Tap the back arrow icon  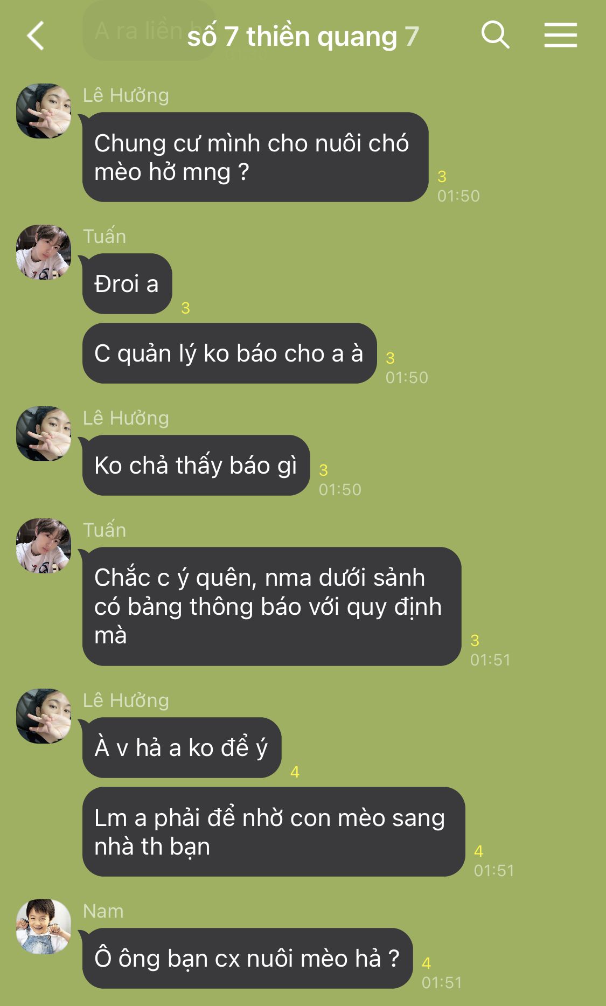[36, 36]
